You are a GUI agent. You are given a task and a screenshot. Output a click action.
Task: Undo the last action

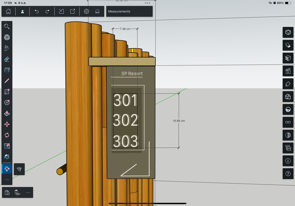[37, 11]
